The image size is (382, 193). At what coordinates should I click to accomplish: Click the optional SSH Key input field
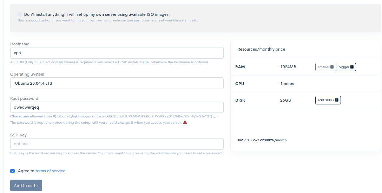pyautogui.click(x=117, y=144)
